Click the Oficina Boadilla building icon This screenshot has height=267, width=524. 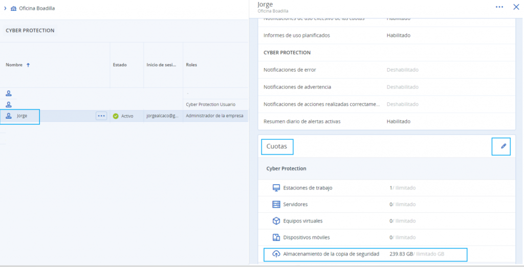coord(13,8)
